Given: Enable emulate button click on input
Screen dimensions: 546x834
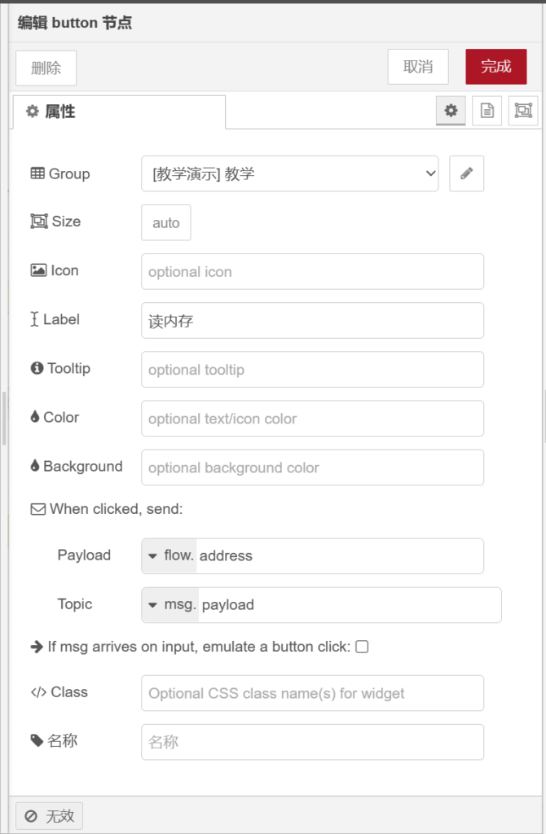Looking at the screenshot, I should 363,647.
